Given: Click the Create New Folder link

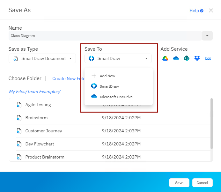Looking at the screenshot, I should point(69,78).
